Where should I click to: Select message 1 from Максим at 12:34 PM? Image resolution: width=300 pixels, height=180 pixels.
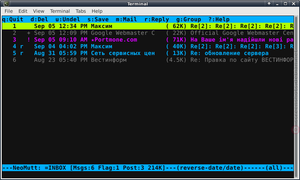(148, 26)
